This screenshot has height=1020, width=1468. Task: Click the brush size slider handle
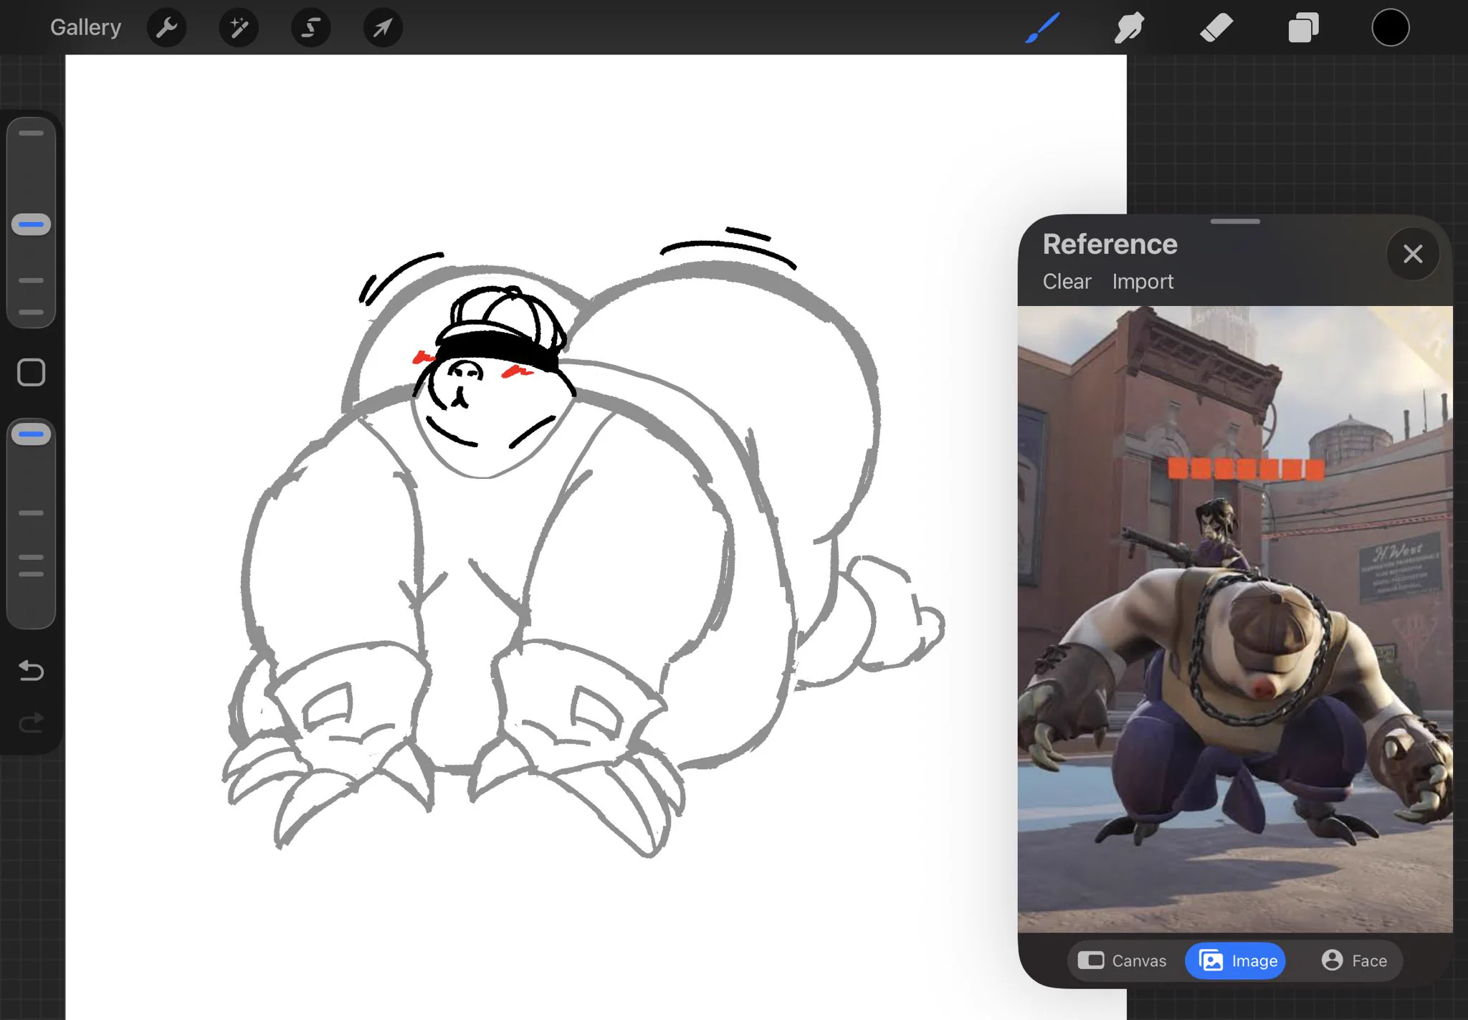(x=31, y=224)
